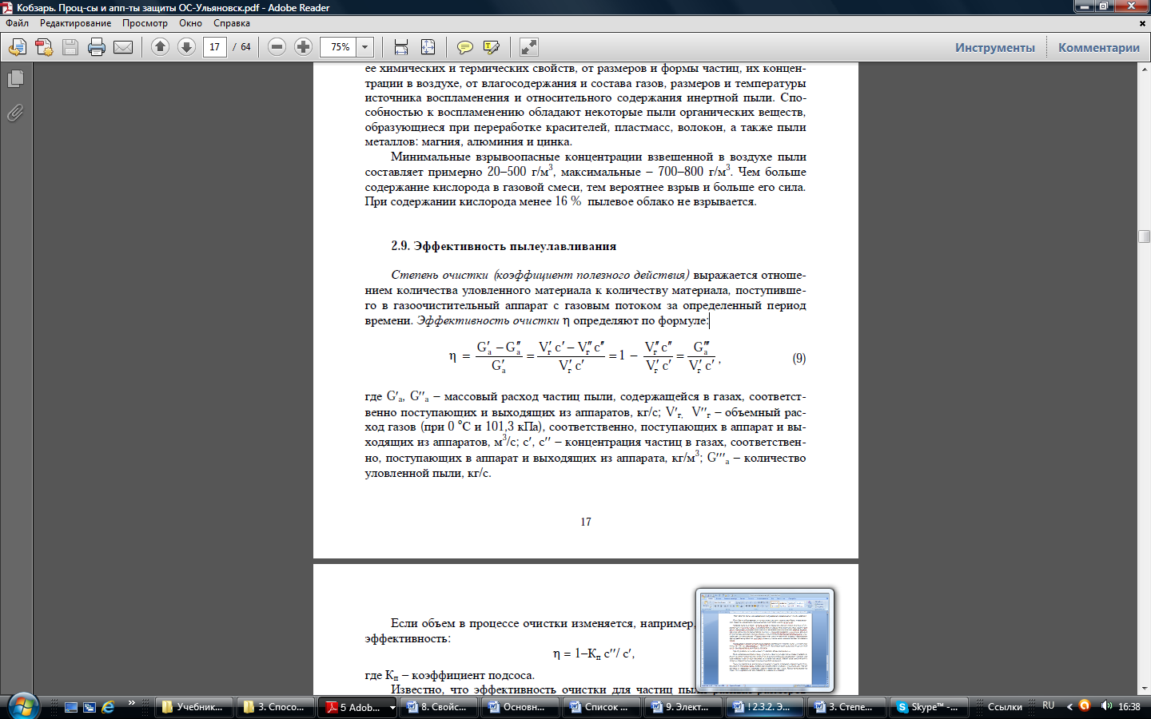Click the save file floppy icon

[70, 47]
